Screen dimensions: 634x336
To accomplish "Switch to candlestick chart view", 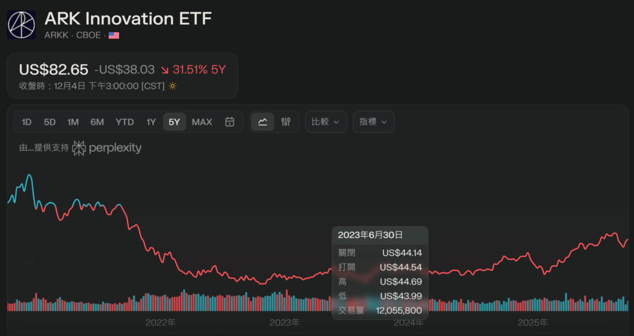I will click(x=285, y=122).
